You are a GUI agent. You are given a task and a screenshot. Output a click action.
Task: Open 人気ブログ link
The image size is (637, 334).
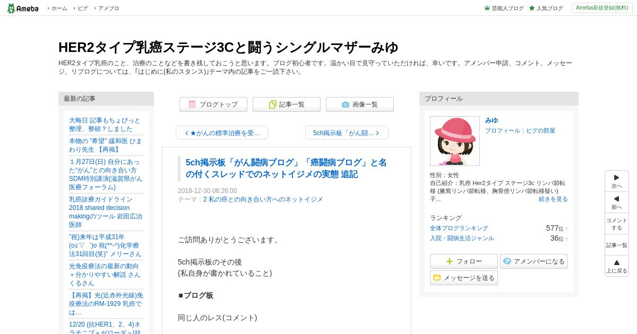coord(549,8)
